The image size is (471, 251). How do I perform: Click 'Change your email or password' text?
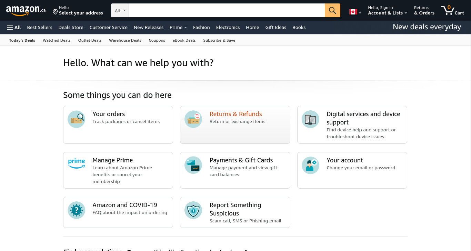[x=361, y=168]
